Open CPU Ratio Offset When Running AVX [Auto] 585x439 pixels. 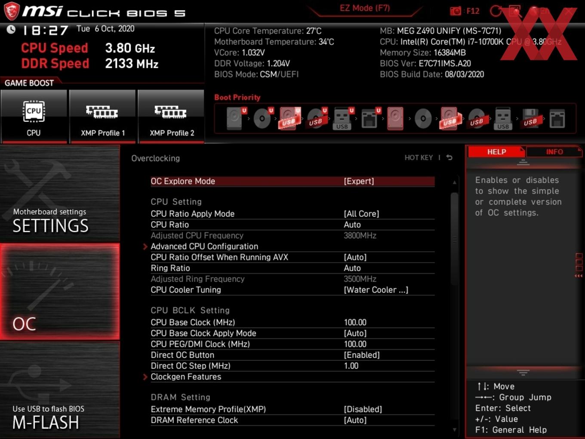[x=292, y=257]
